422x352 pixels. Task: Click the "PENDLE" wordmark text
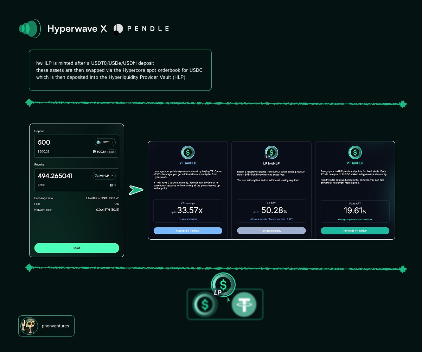(148, 29)
